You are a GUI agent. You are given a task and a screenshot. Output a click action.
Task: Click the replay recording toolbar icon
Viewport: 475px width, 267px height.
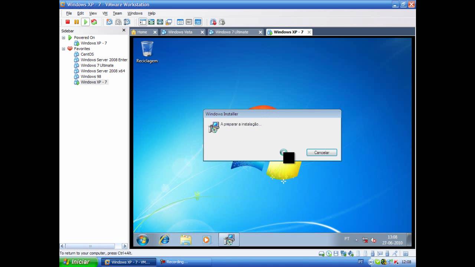tap(222, 22)
